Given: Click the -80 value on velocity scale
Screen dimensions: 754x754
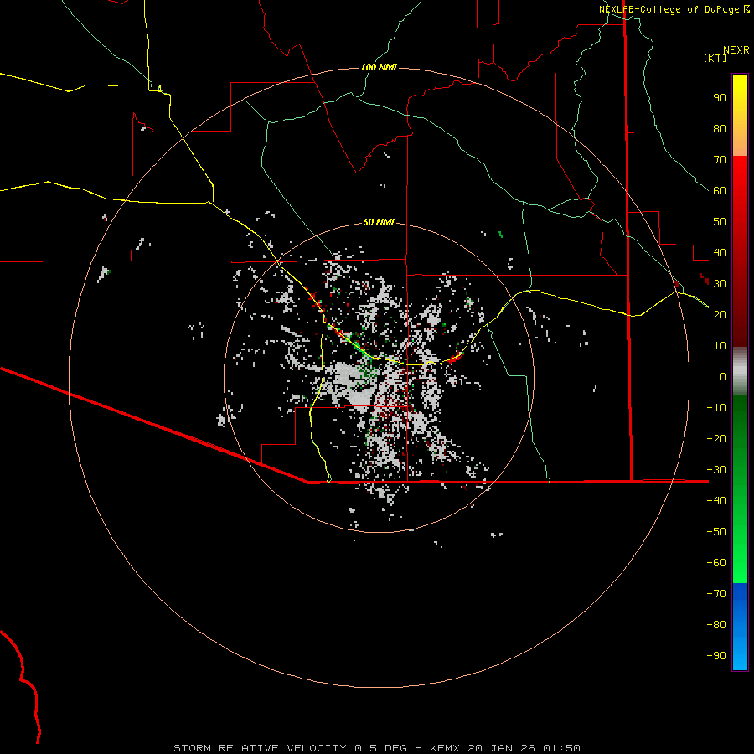Looking at the screenshot, I should click(716, 625).
